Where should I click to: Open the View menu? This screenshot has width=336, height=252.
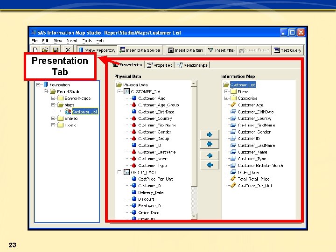[x=58, y=41]
